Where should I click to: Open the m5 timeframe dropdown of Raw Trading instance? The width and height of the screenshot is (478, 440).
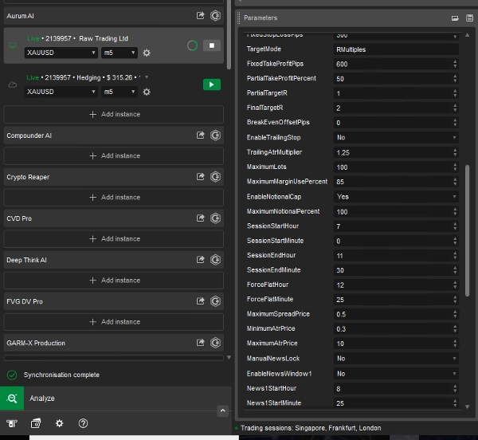coord(119,53)
